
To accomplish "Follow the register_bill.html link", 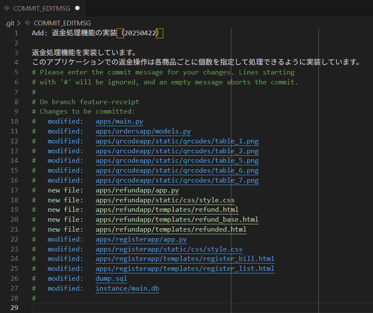I will (185, 259).
